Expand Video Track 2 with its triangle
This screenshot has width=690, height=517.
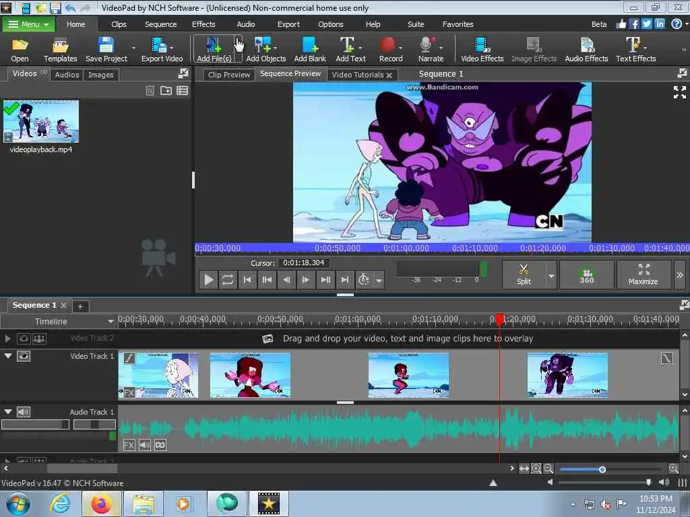(7, 339)
